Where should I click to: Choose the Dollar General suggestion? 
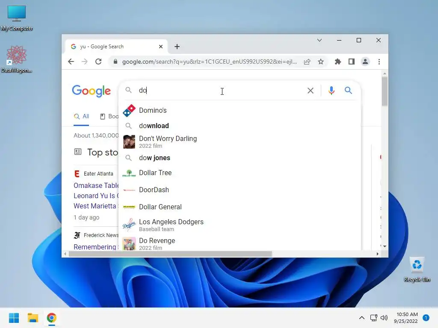pyautogui.click(x=240, y=207)
